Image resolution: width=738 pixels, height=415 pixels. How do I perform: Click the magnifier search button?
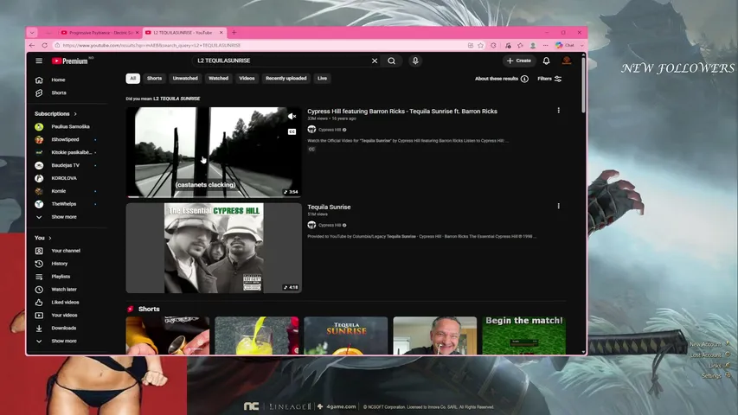(392, 61)
